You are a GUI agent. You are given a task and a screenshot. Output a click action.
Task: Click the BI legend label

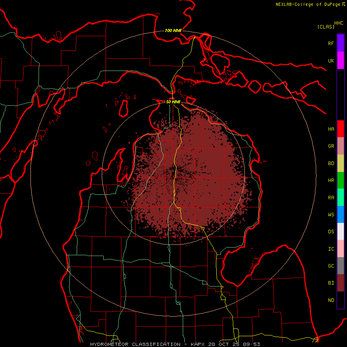point(331,283)
